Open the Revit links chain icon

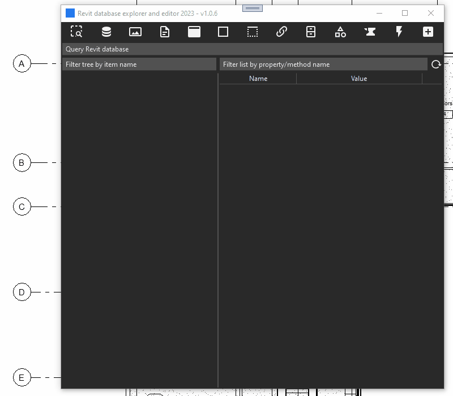coord(281,32)
